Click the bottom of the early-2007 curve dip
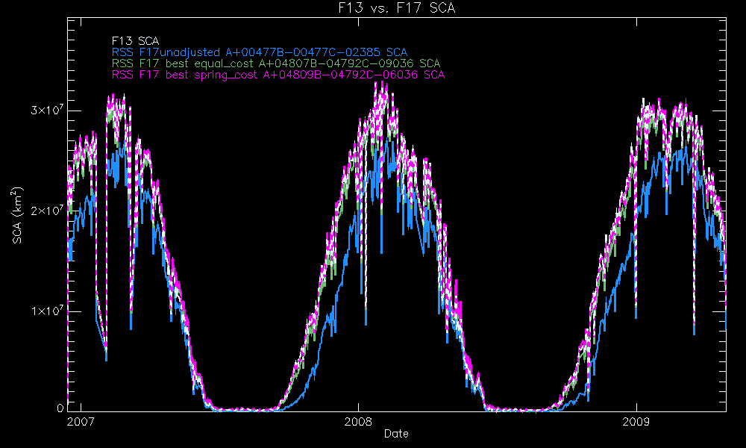This screenshot has height=448, width=746. tap(106, 357)
